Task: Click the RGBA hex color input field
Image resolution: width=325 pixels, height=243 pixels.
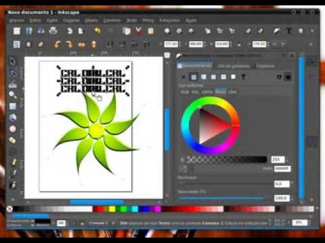Action: pyautogui.click(x=282, y=169)
